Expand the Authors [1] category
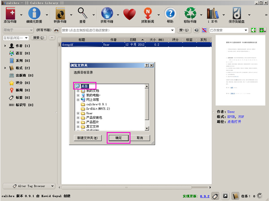The width and height of the screenshot is (269, 201). pos(5,46)
